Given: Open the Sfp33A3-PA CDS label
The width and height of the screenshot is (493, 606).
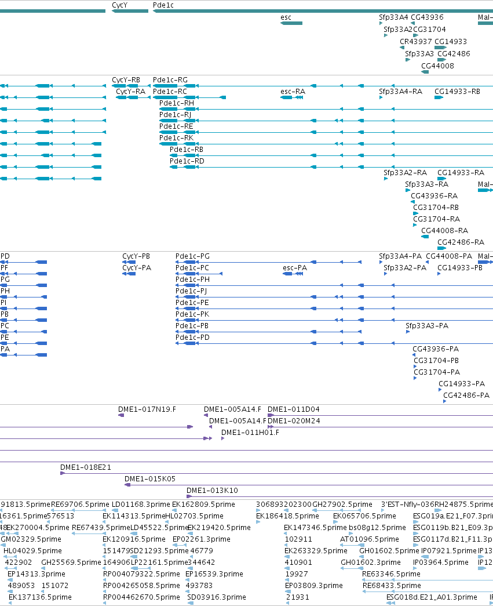Looking at the screenshot, I should [x=427, y=326].
